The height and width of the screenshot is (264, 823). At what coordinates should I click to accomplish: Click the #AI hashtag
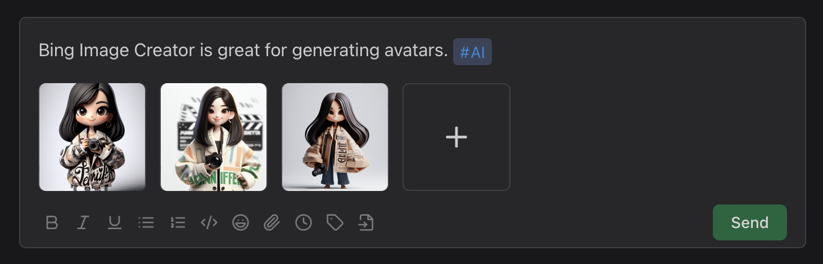pyautogui.click(x=472, y=52)
